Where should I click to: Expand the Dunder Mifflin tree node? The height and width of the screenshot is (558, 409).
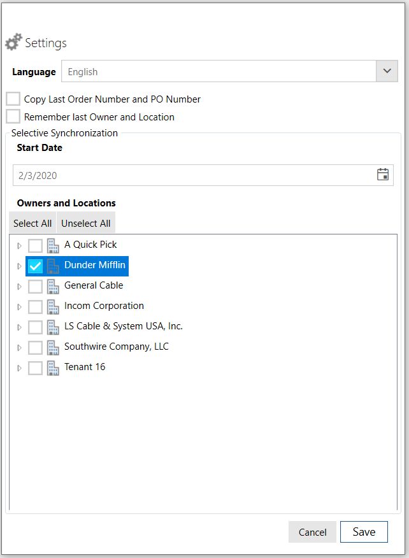(19, 266)
